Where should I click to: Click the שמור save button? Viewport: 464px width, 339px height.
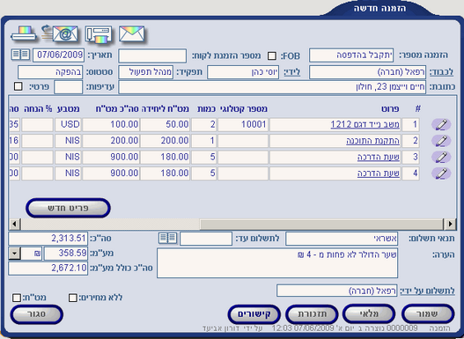[428, 314]
